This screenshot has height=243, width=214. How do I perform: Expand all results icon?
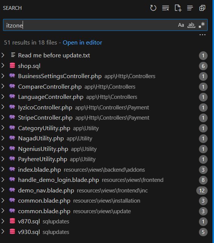202,8
